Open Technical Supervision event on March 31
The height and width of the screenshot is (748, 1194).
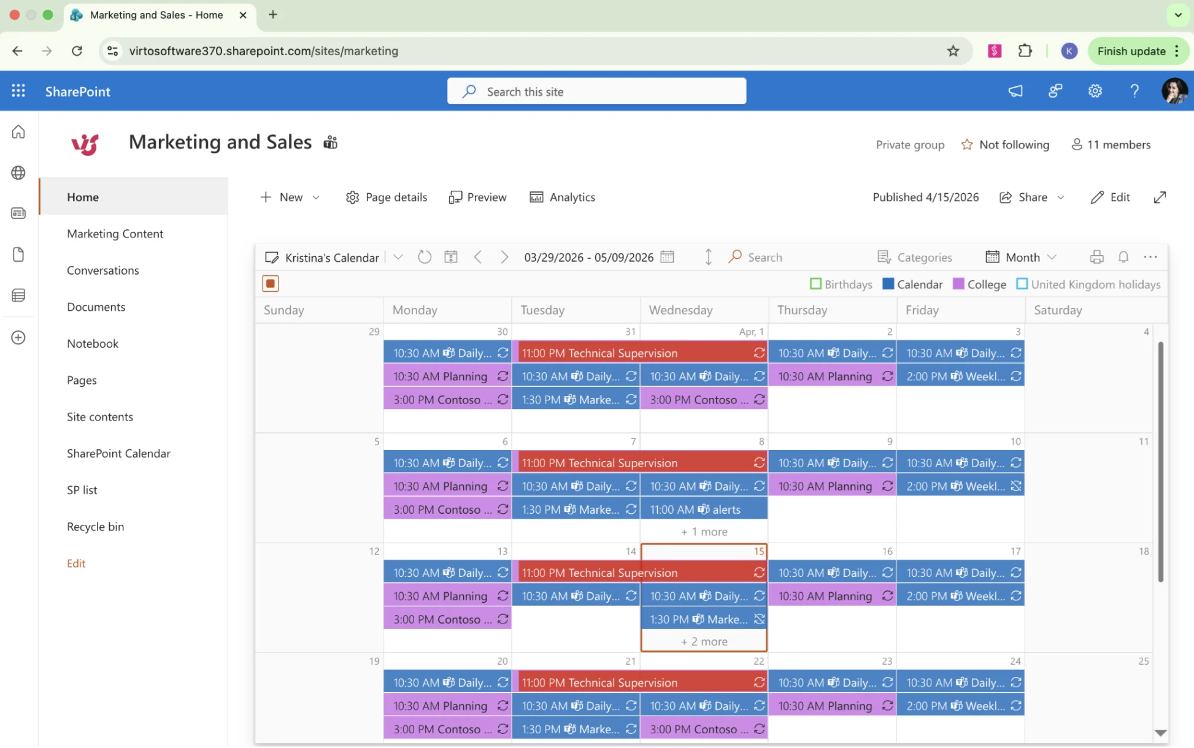tap(639, 353)
